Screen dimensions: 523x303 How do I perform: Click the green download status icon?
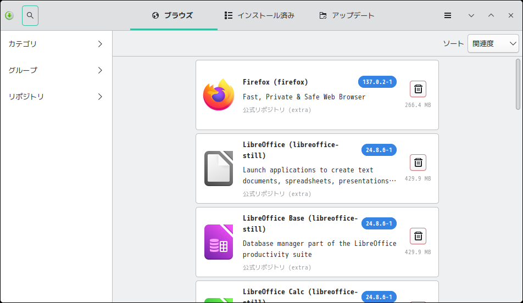tap(9, 15)
